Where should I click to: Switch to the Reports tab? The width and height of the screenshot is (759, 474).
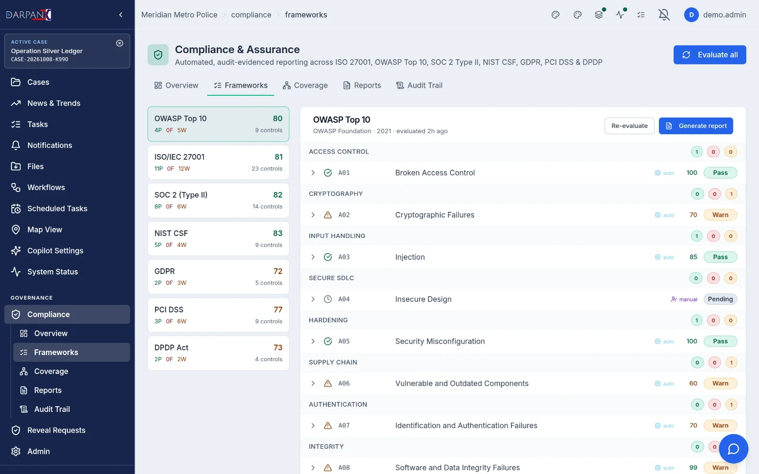tap(362, 85)
